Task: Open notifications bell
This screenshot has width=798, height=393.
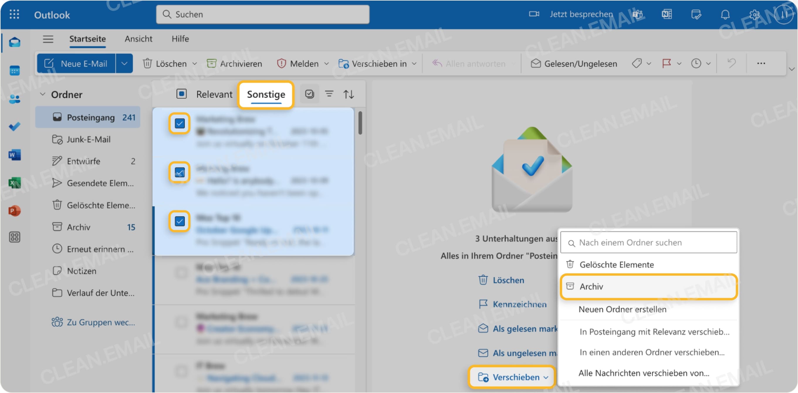Action: 725,15
